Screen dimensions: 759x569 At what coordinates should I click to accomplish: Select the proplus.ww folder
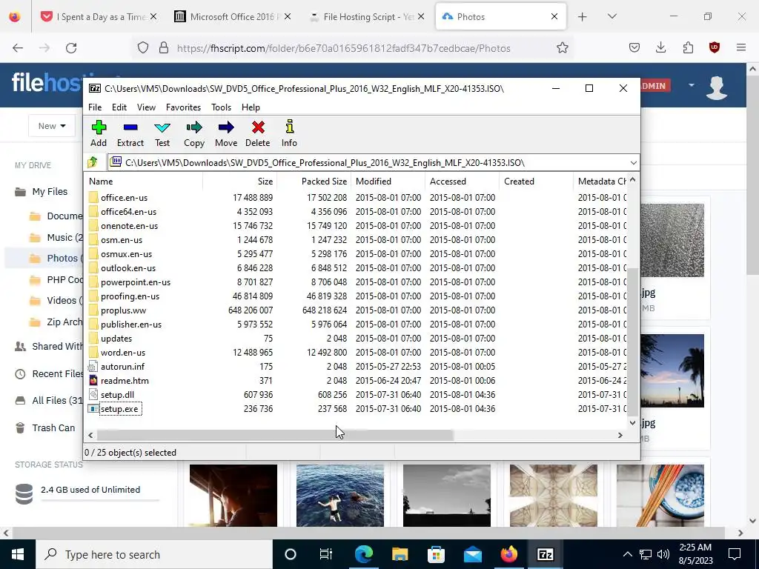pos(123,310)
